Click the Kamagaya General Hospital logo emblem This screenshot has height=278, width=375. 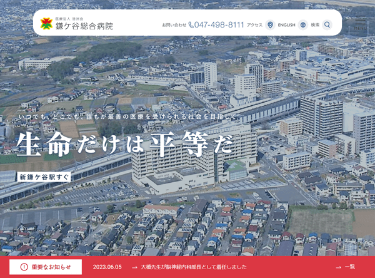click(46, 24)
